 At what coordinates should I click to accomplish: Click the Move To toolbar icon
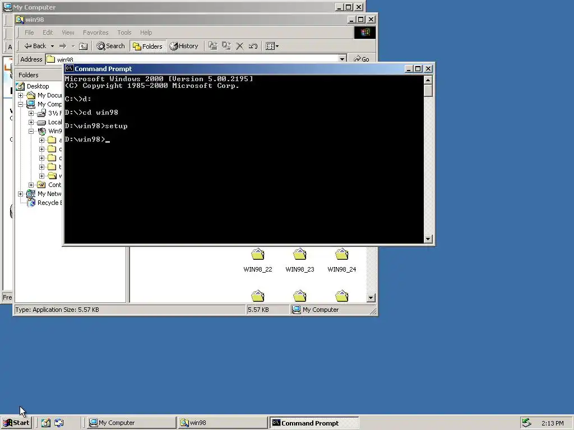pos(212,46)
